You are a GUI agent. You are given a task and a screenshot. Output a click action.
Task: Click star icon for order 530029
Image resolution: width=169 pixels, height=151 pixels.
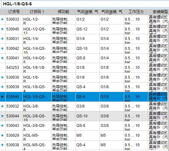(3, 135)
